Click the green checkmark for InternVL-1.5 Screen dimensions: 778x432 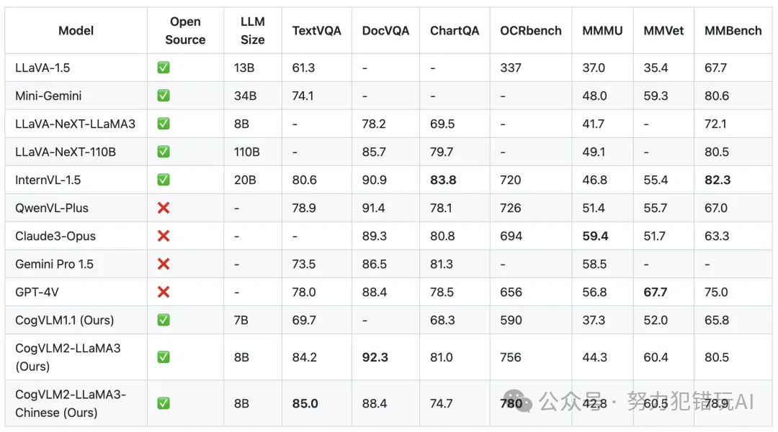point(164,180)
